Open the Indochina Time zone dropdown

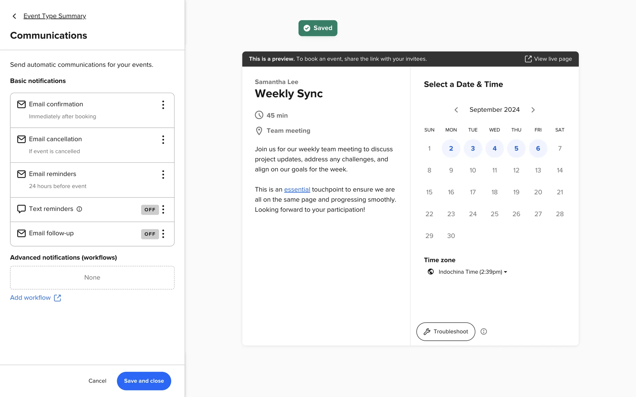(x=472, y=272)
